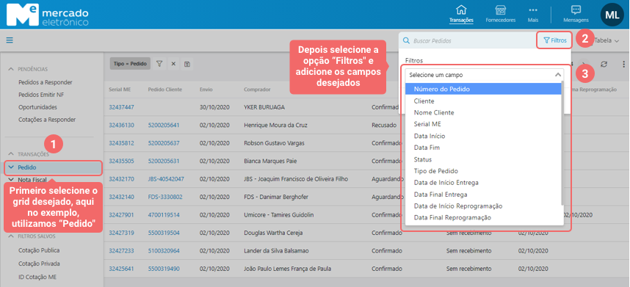This screenshot has height=287, width=630.
Task: Choose Data Fim filter option
Action: (483, 148)
